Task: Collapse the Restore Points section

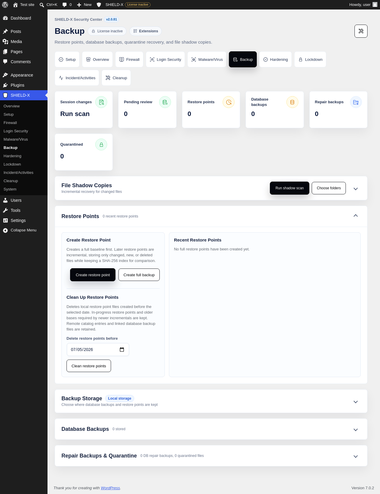Action: [356, 216]
